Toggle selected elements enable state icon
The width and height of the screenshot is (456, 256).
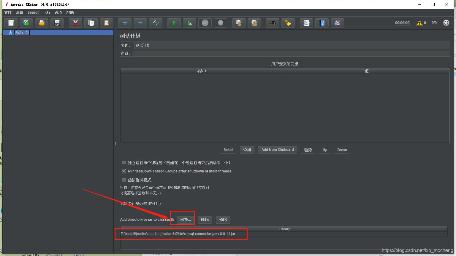click(156, 23)
